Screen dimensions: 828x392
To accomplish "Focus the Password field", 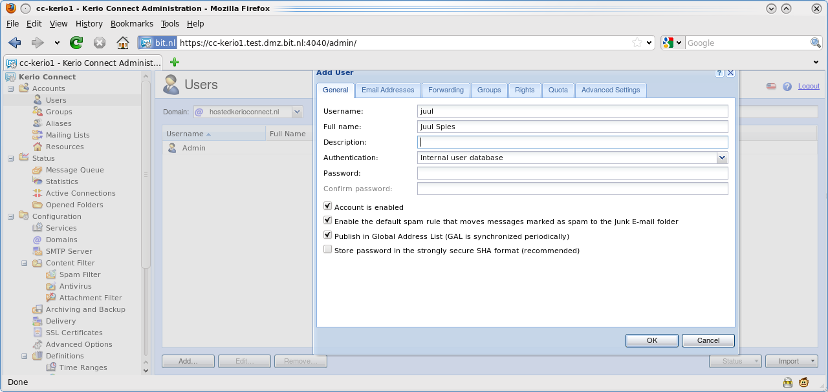I will click(572, 173).
